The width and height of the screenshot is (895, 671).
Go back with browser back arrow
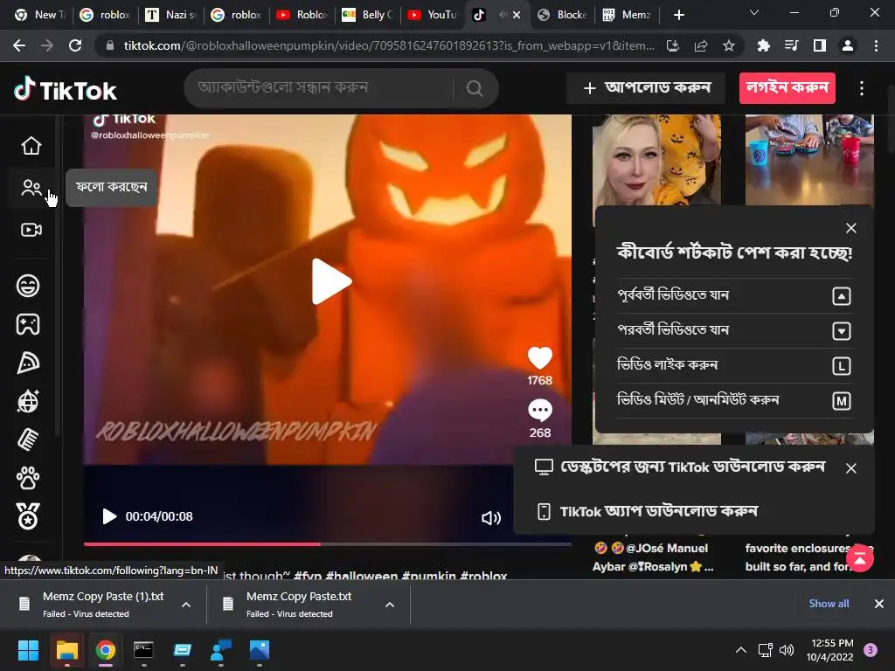point(19,45)
